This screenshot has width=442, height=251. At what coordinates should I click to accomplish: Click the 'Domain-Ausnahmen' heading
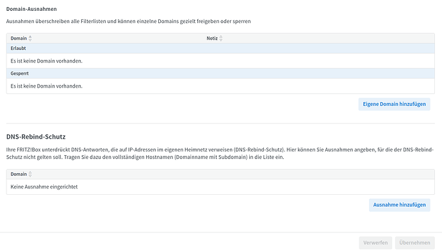coord(31,9)
